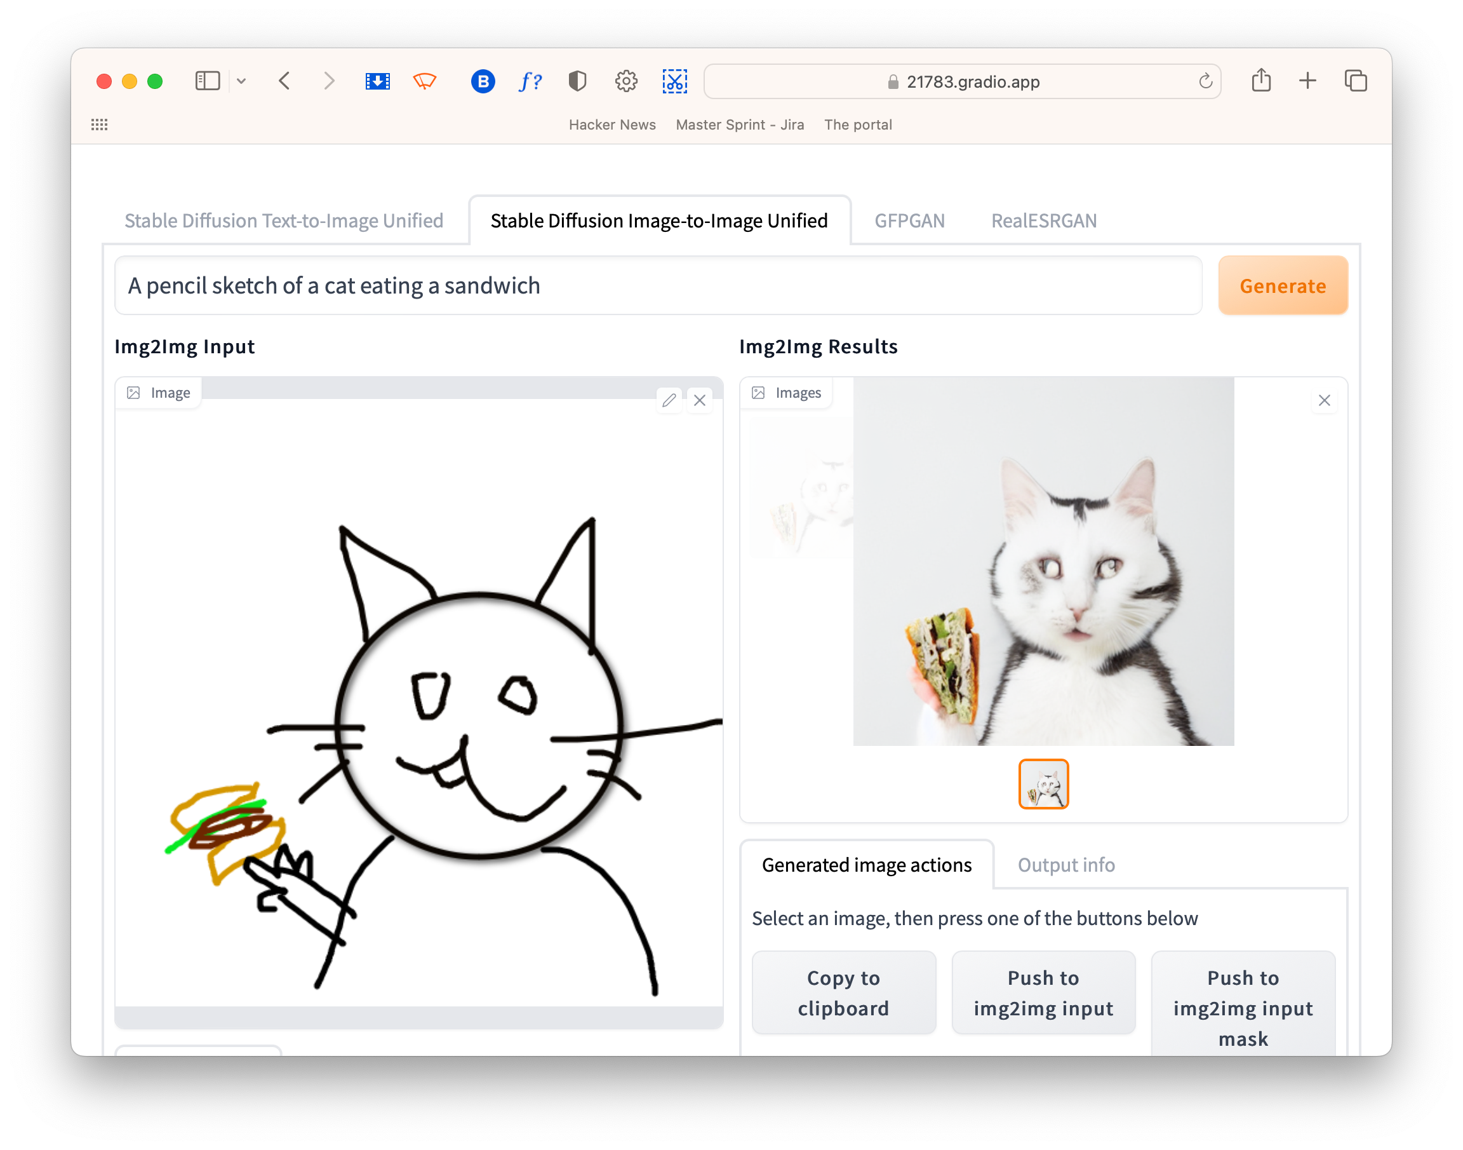Click the Image label icon on input
Image resolution: width=1463 pixels, height=1150 pixels.
[x=133, y=393]
